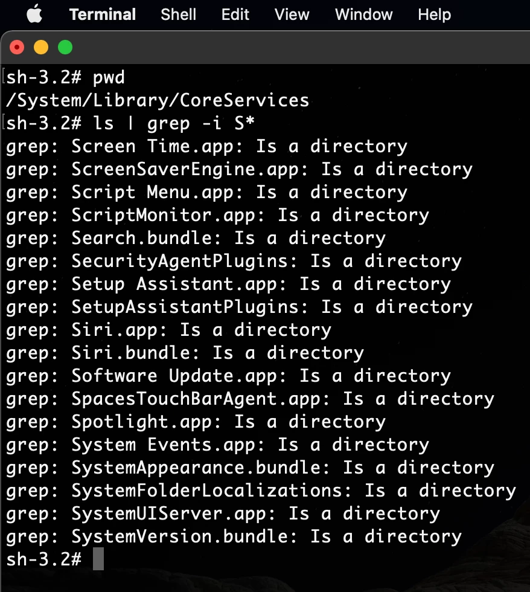Click the 'SpacesTouchBarAgent.app' output line

click(x=251, y=399)
